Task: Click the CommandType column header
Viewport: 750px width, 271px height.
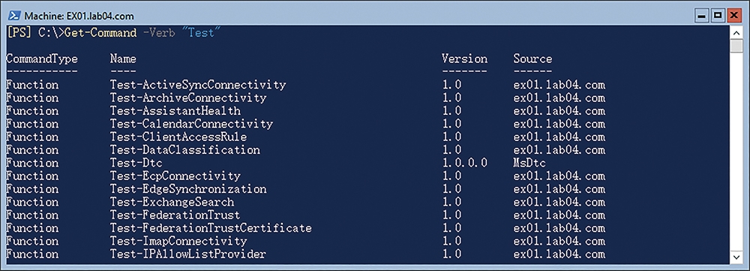Action: (x=41, y=59)
